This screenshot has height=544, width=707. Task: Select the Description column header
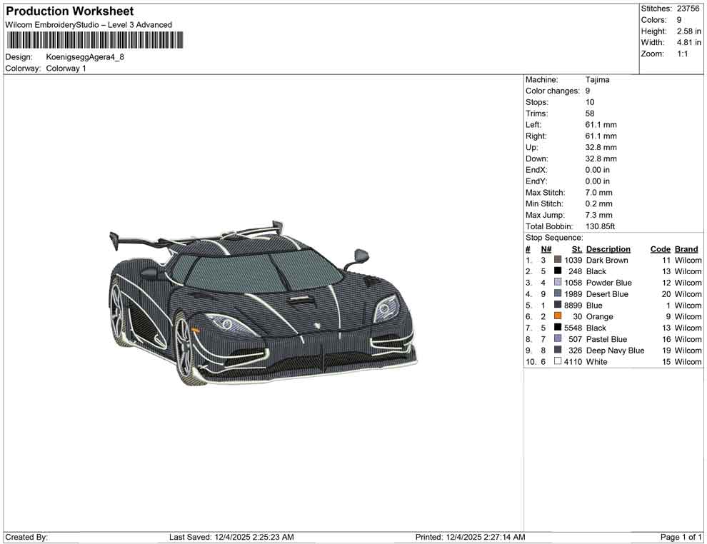(608, 248)
